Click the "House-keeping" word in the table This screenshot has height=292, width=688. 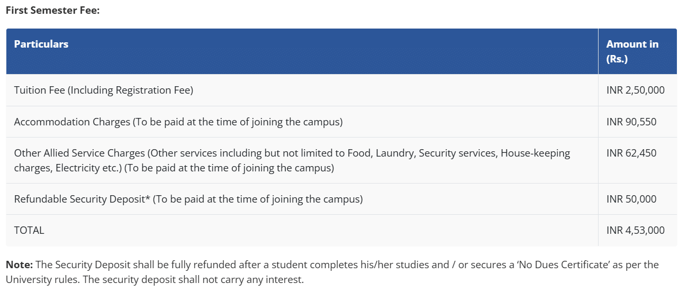[535, 153]
